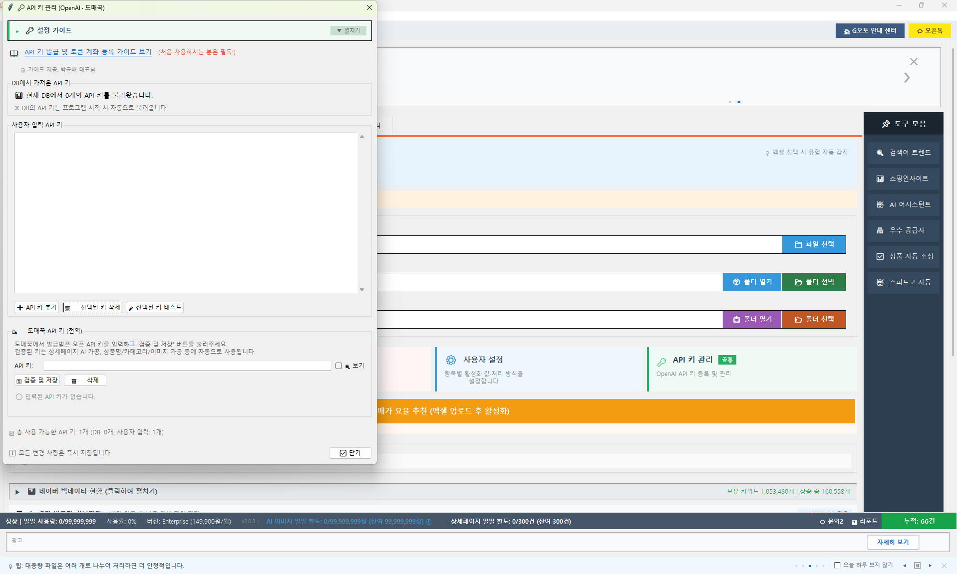Advance to the next tip with the right arrow
Screen dimensions: 957x574
tap(930, 566)
